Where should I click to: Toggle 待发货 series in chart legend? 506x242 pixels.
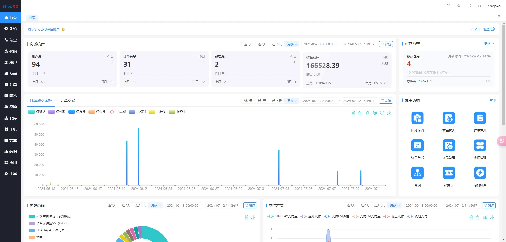tap(77, 112)
